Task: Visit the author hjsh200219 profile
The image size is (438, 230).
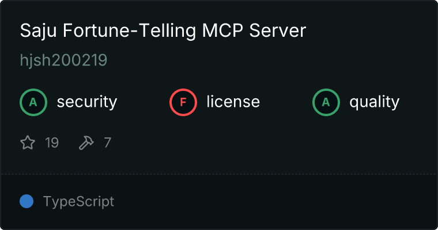Action: point(63,60)
